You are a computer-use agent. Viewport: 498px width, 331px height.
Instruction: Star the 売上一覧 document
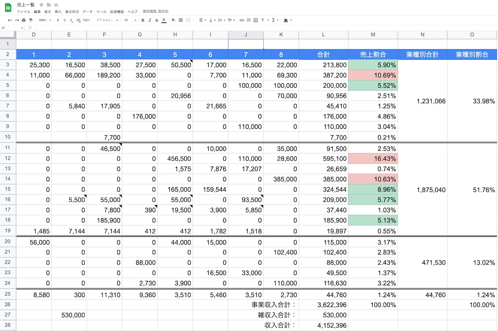(41, 5)
